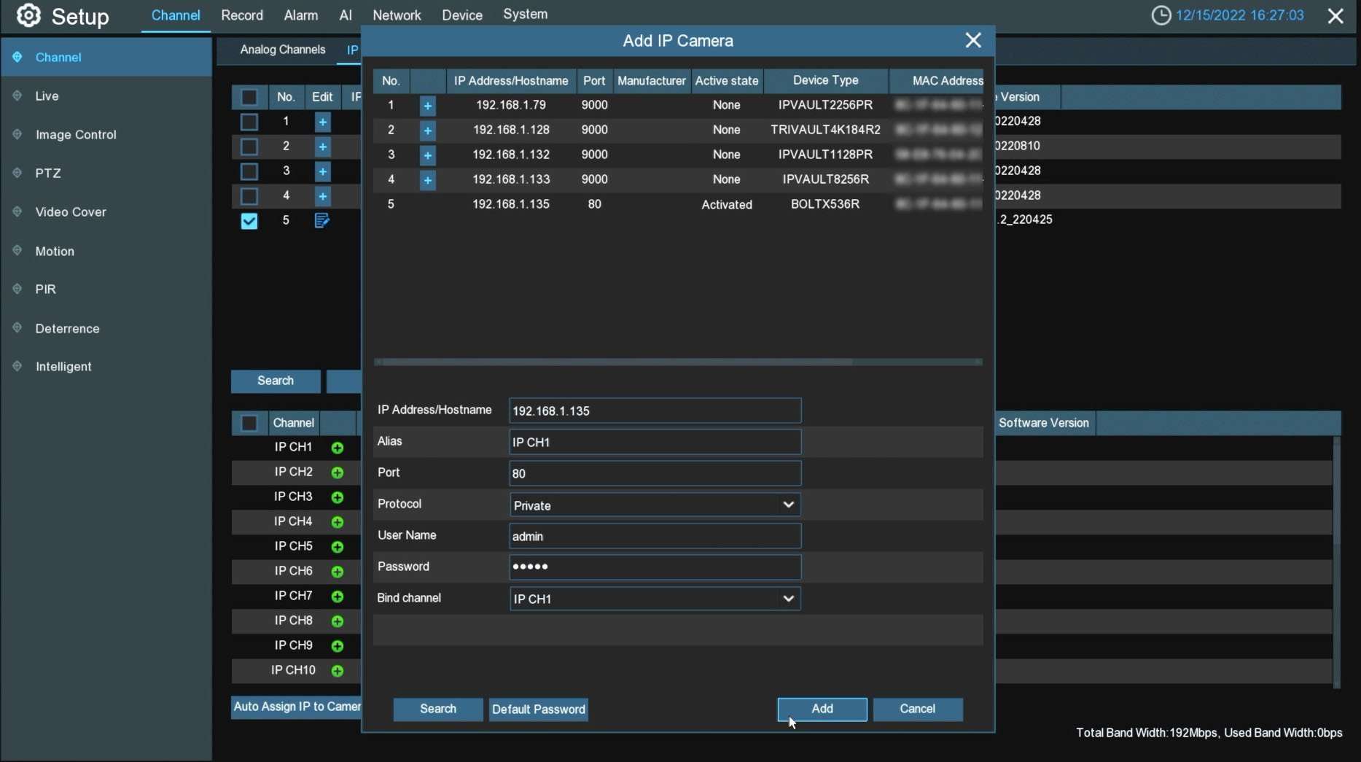Image resolution: width=1361 pixels, height=762 pixels.
Task: Switch to the Analog Channels tab
Action: tap(282, 50)
